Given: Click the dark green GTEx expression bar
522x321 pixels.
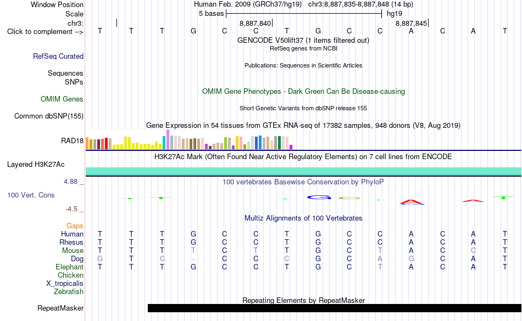Looking at the screenshot, I should pyautogui.click(x=279, y=143).
